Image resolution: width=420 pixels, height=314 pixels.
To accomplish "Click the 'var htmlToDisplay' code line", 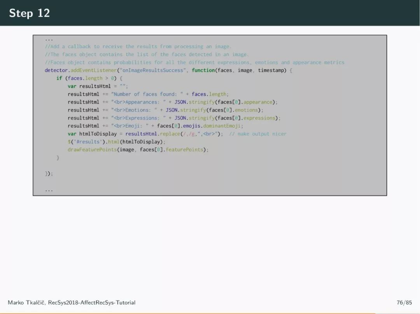I will pyautogui.click(x=145, y=134).
